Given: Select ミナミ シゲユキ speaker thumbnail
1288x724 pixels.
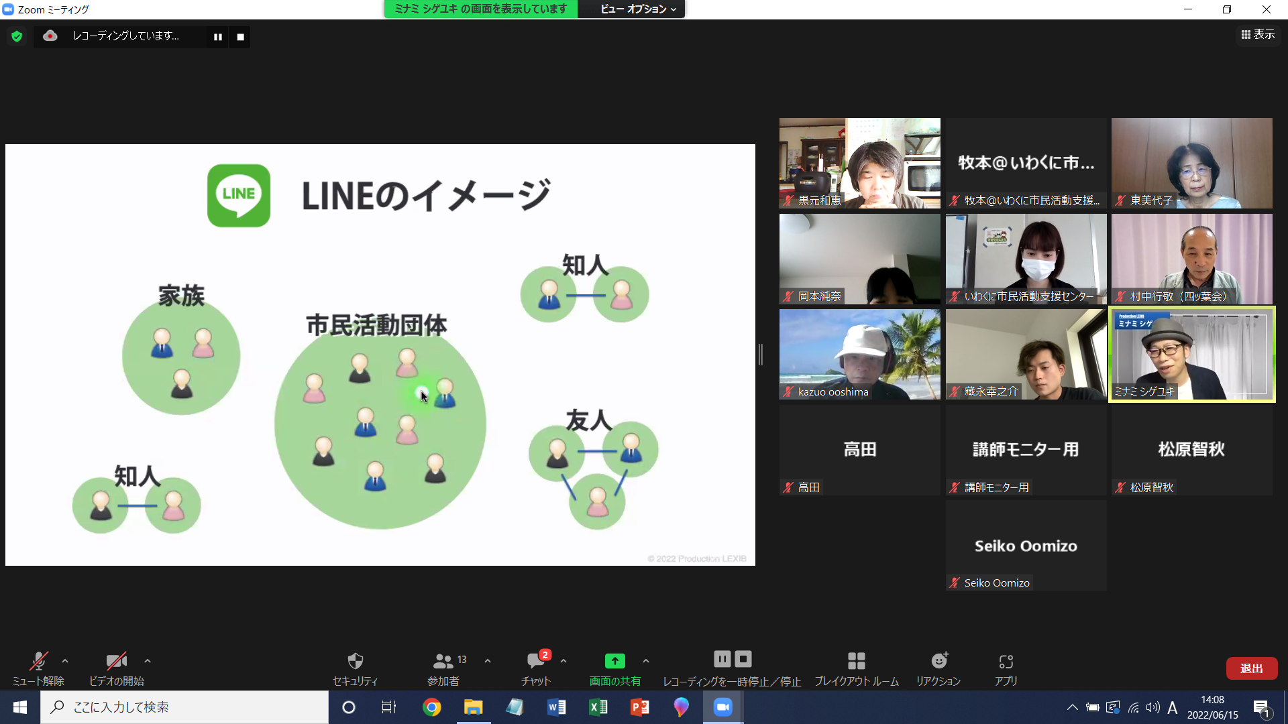Looking at the screenshot, I should click(x=1191, y=355).
